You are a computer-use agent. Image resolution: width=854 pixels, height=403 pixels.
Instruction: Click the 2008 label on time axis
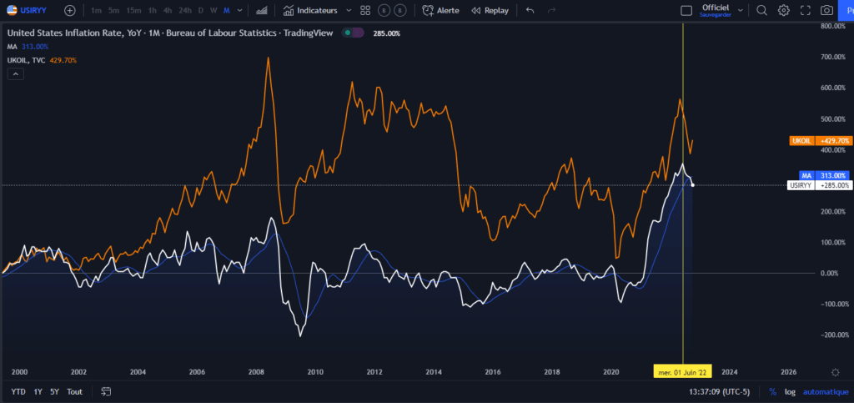(256, 372)
